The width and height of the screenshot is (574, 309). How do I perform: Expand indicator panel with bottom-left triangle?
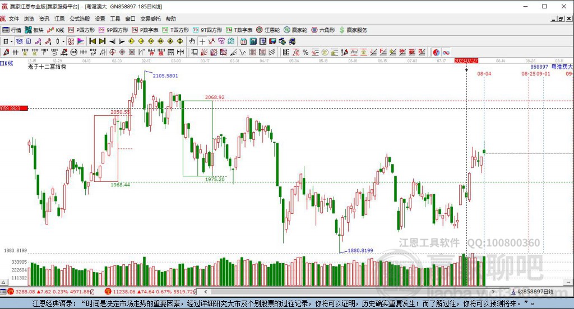coord(3,282)
